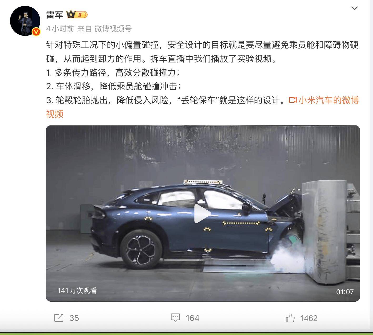This screenshot has width=373, height=335.
Task: Click the repost share icon
Action: click(59, 318)
